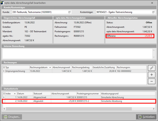Remove the invoice with the minus button

pos(151,81)
